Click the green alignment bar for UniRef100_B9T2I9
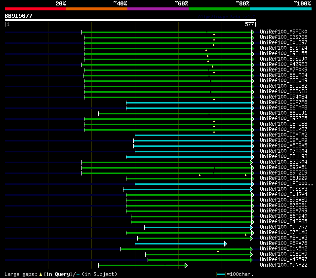This screenshot has height=278, width=316. click(x=167, y=173)
